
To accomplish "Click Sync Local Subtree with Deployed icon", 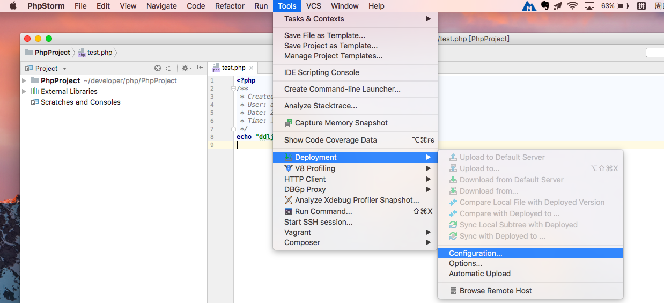I will (453, 225).
